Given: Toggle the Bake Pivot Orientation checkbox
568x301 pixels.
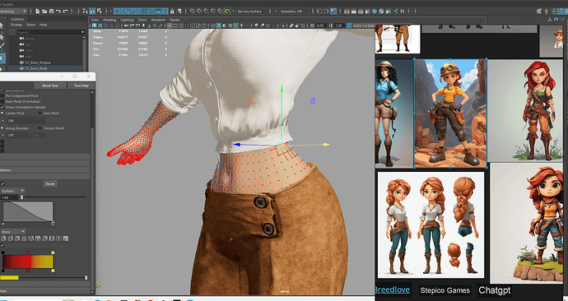Looking at the screenshot, I should 2,102.
